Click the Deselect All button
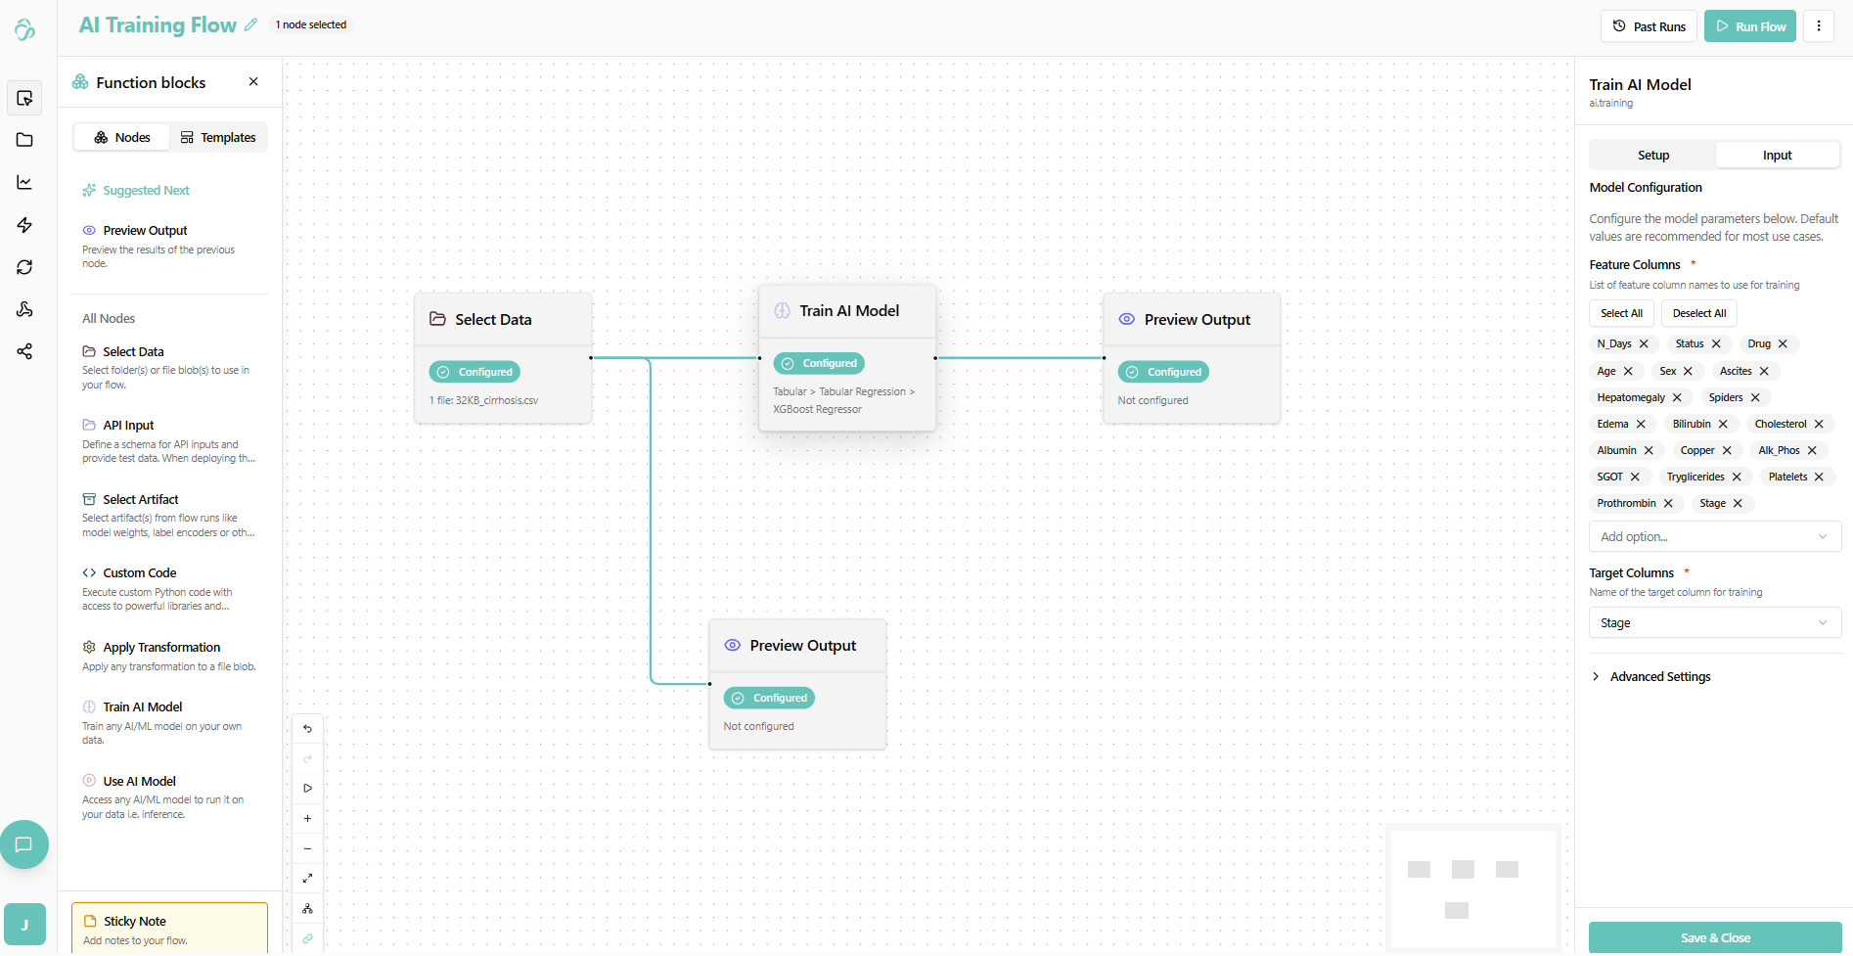The width and height of the screenshot is (1853, 956). pyautogui.click(x=1698, y=314)
